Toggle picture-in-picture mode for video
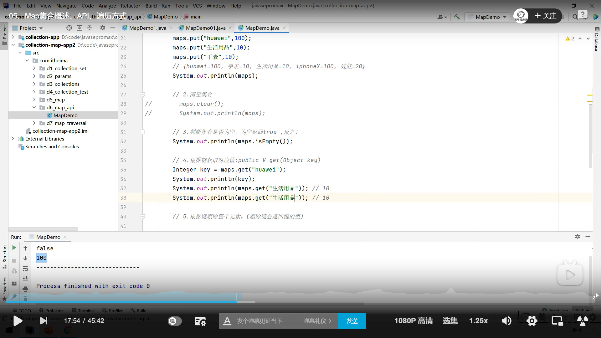Viewport: 601px width, 338px height. click(x=557, y=321)
